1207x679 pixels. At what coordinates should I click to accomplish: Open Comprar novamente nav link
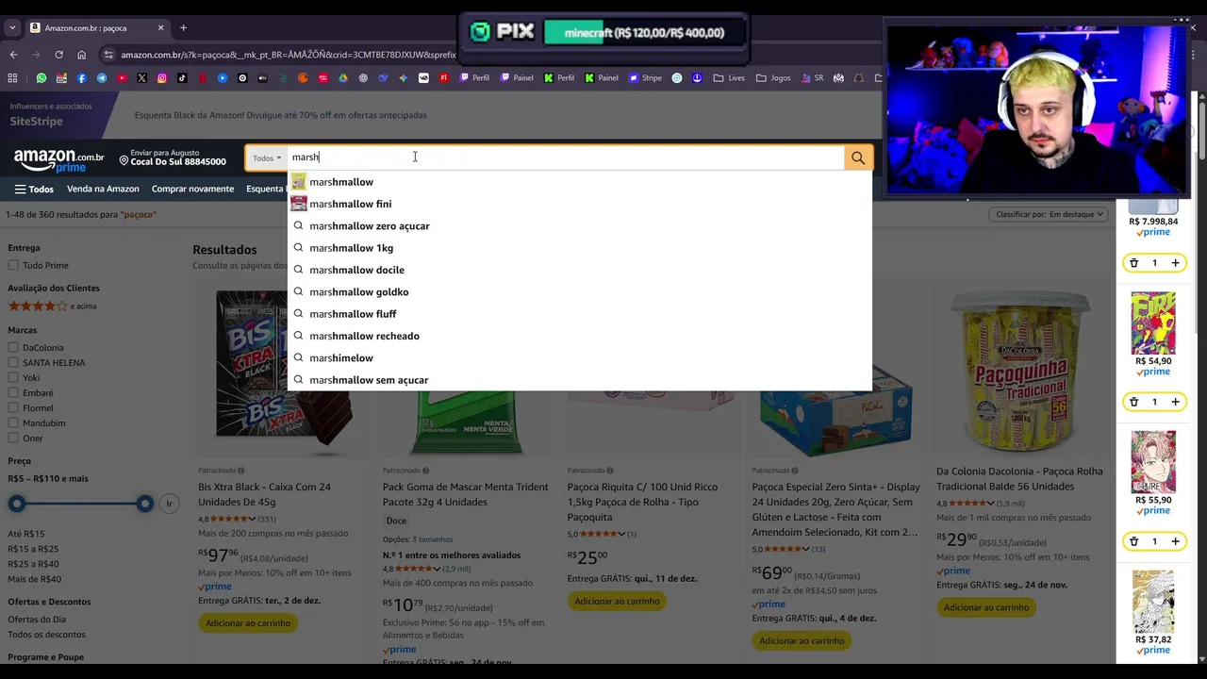192,189
